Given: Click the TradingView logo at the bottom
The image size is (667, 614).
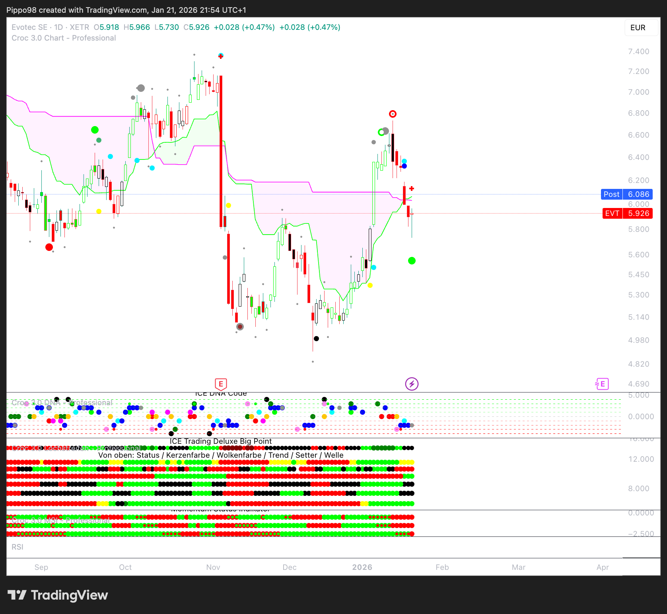Looking at the screenshot, I should tap(58, 595).
